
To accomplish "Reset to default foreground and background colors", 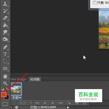I will (2, 89).
